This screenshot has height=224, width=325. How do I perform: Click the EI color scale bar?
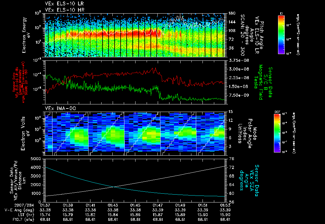[x=281, y=34]
